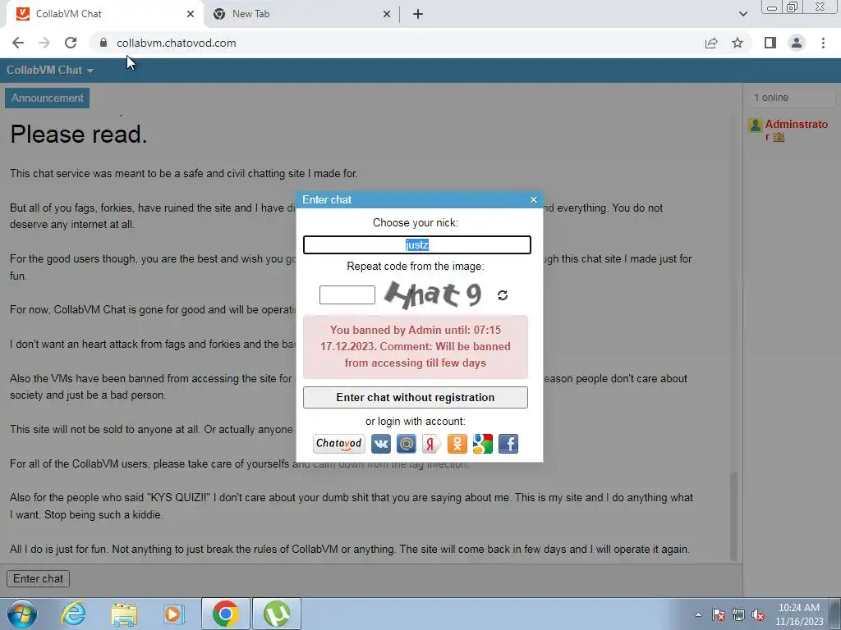Screen dimensions: 841x630
Task: Share this page icon
Action: [x=711, y=43]
